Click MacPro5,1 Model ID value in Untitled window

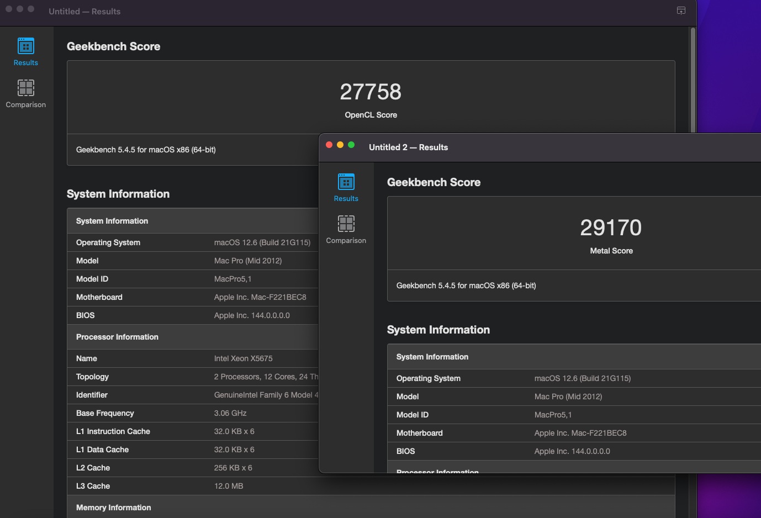pyautogui.click(x=232, y=279)
